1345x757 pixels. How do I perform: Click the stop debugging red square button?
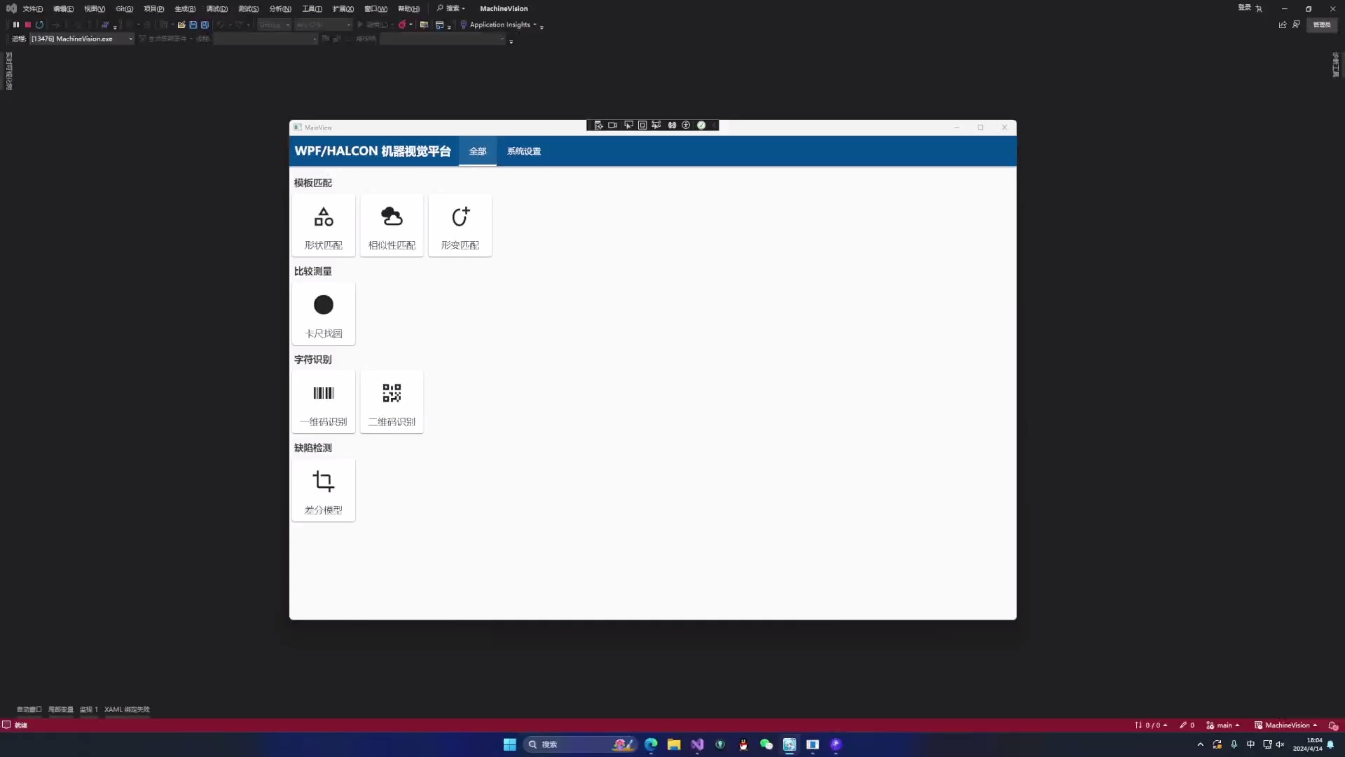tap(28, 25)
